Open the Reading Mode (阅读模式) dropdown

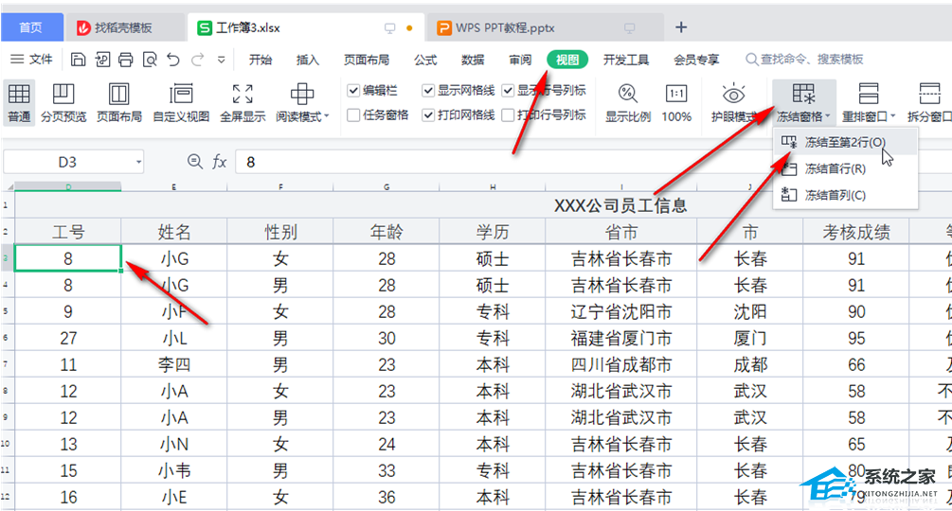click(x=303, y=117)
